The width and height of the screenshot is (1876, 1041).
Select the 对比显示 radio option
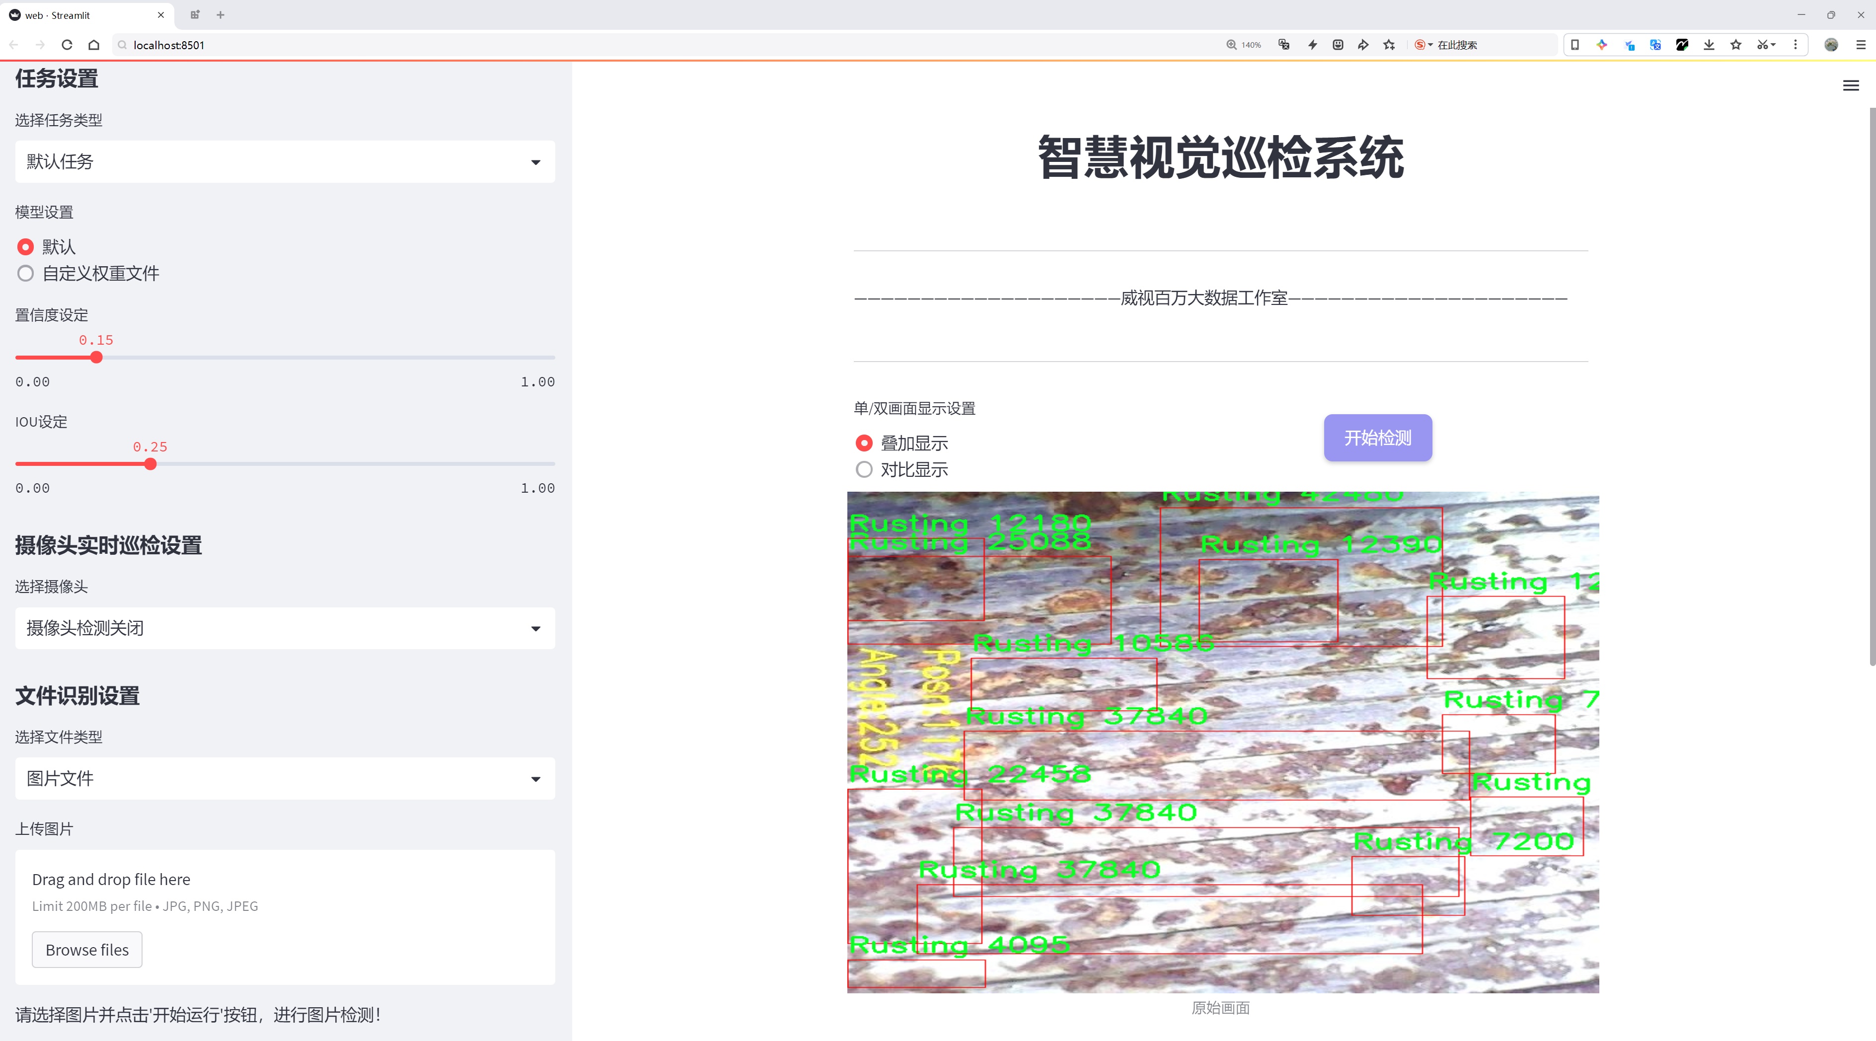click(864, 469)
